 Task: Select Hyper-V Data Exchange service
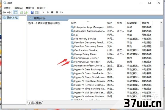(x=111, y=70)
